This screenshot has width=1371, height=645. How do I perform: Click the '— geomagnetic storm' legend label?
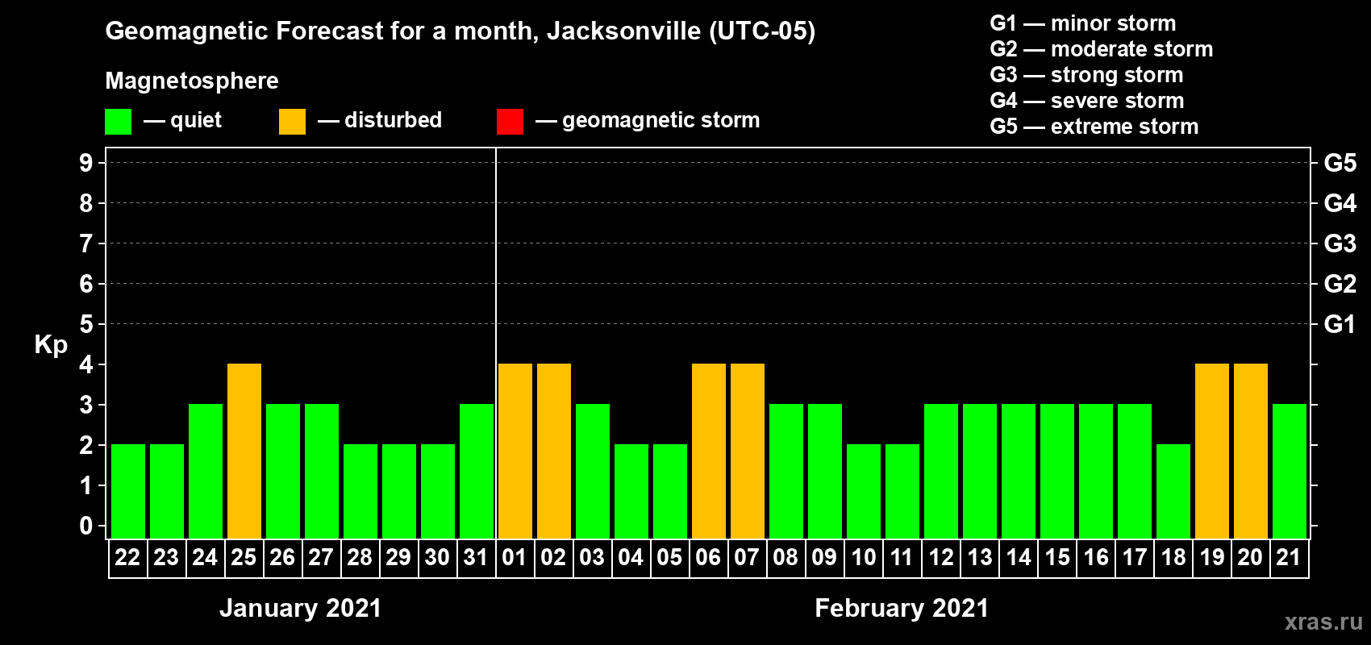648,121
